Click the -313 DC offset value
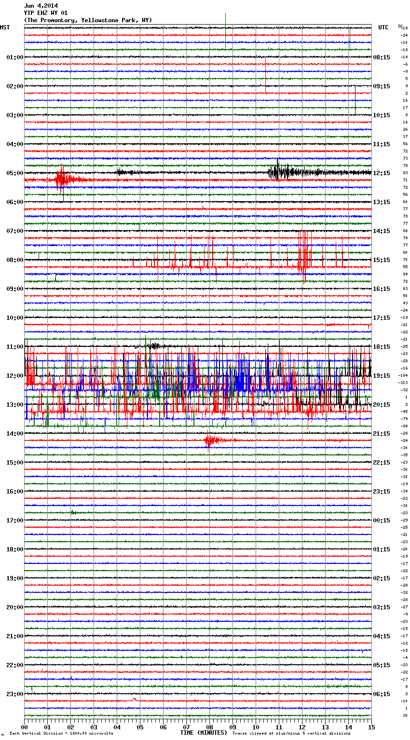 pos(403,383)
